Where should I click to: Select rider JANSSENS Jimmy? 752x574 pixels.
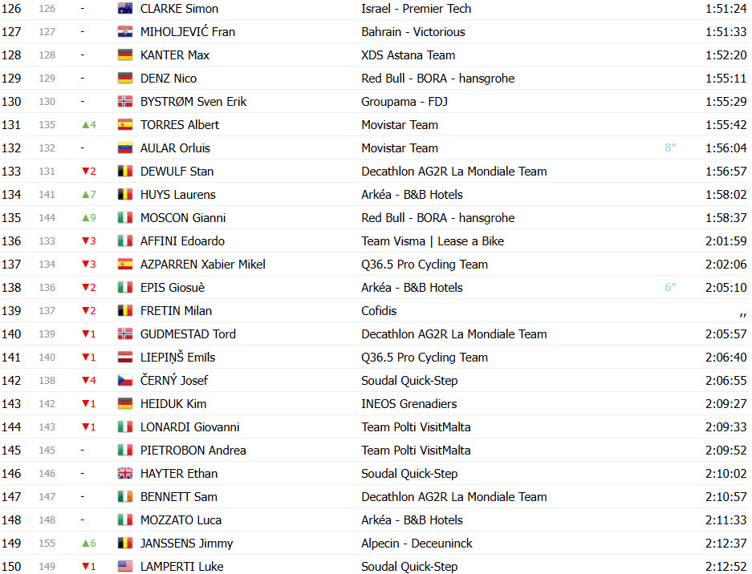click(186, 544)
